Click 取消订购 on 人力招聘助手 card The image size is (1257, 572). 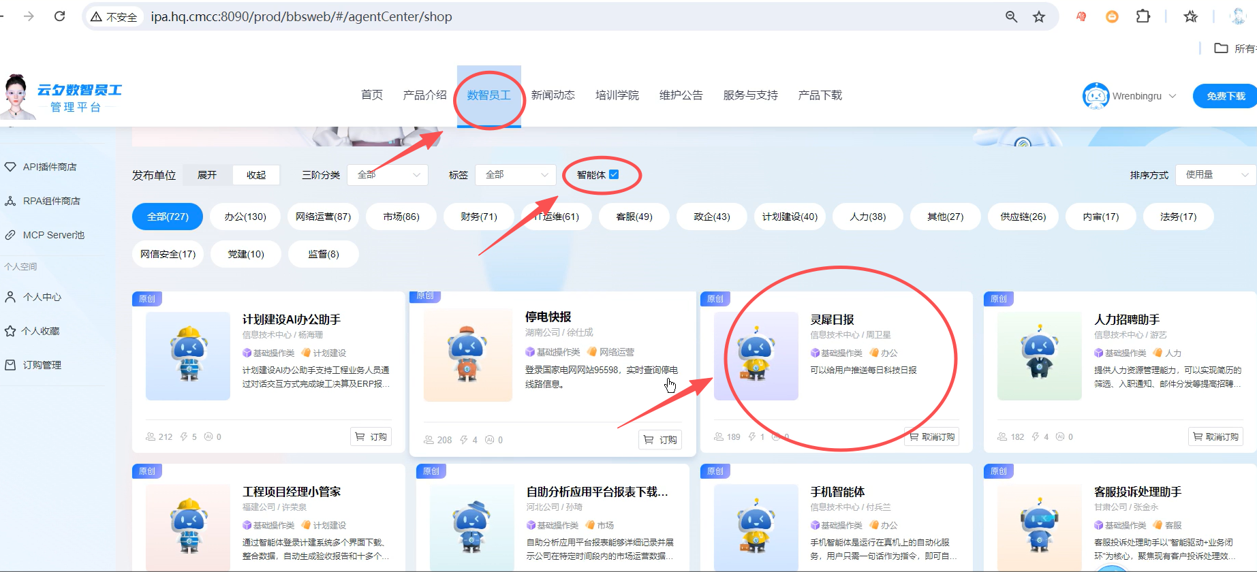coord(1215,436)
